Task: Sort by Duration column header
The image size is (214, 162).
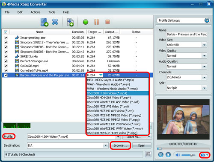Action: pyautogui.click(x=78, y=32)
